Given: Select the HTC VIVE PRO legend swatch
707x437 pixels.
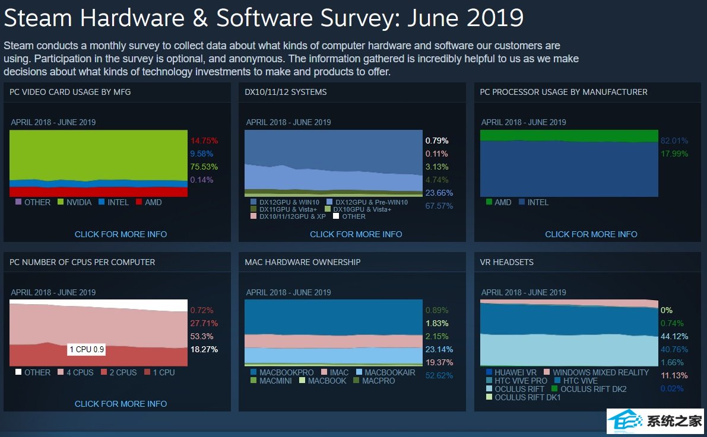Looking at the screenshot, I should [x=489, y=381].
